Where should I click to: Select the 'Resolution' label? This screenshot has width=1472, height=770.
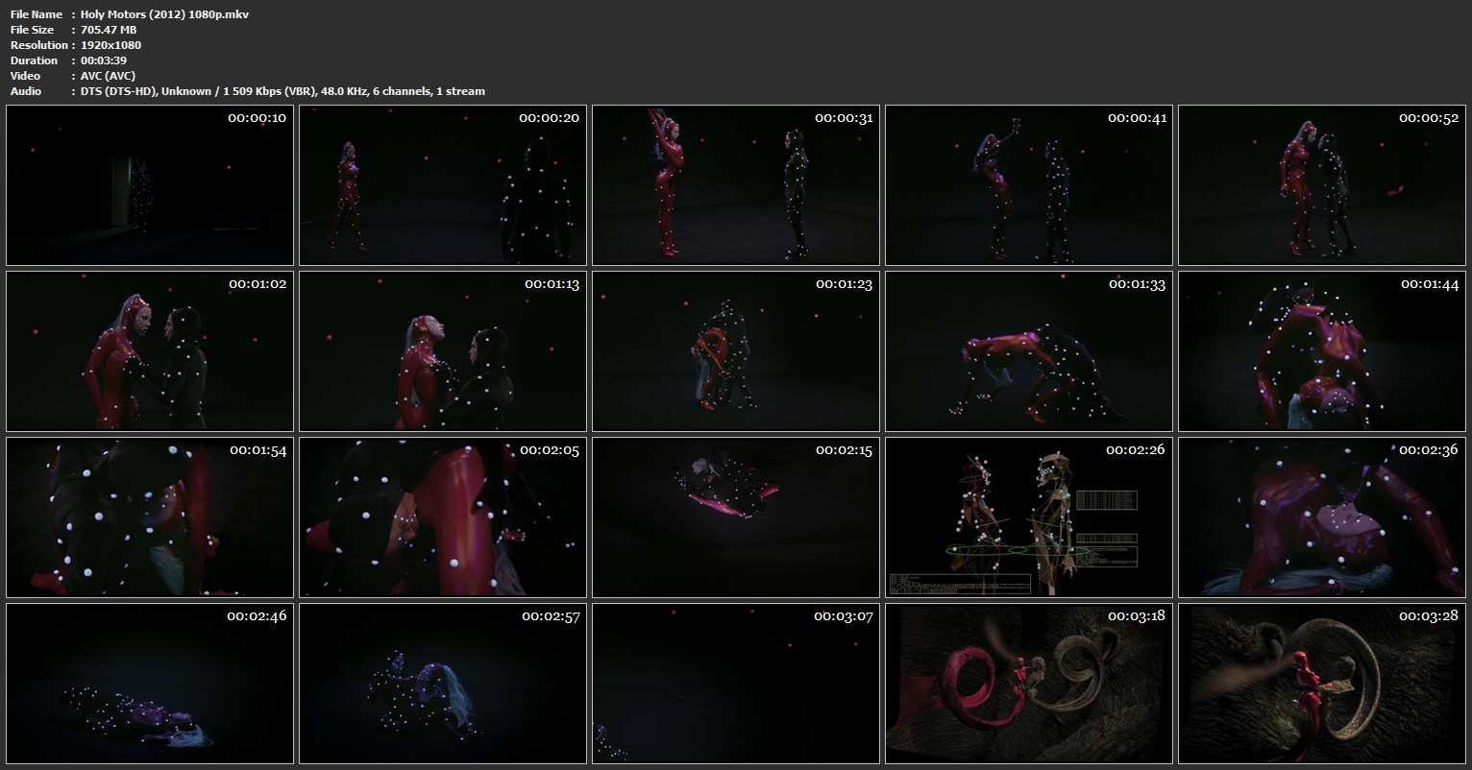click(x=39, y=45)
